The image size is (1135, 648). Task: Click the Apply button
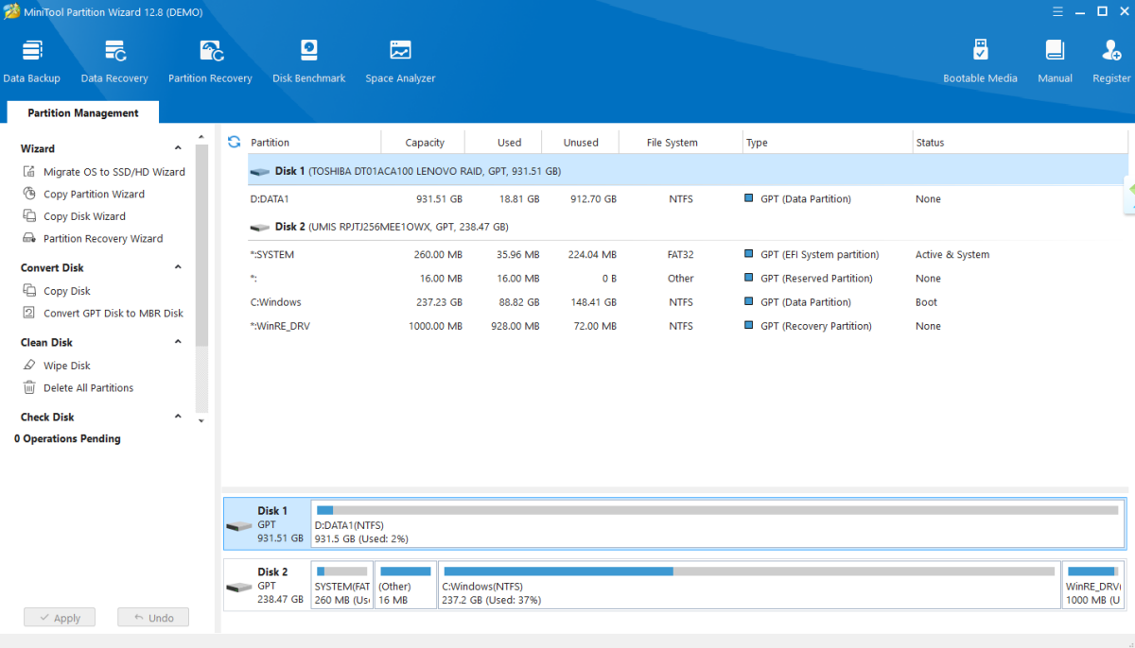pyautogui.click(x=60, y=618)
